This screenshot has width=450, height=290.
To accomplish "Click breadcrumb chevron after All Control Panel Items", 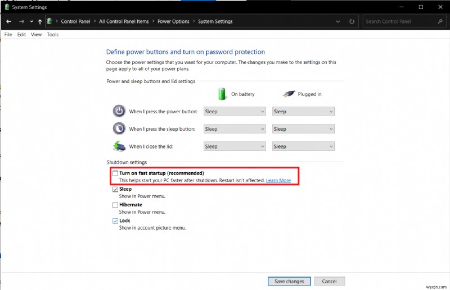I will point(153,21).
